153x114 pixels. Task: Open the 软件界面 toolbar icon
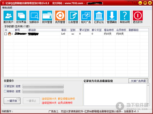[x=21, y=17]
